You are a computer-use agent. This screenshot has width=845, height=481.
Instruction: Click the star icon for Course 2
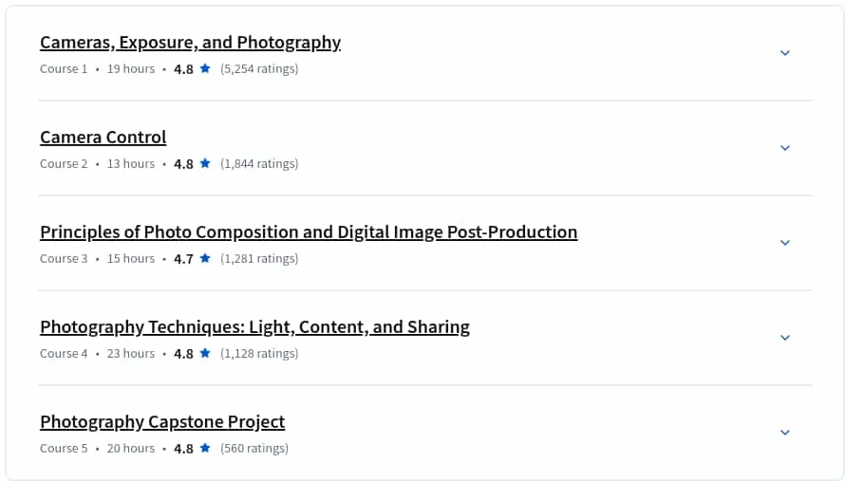coord(205,163)
